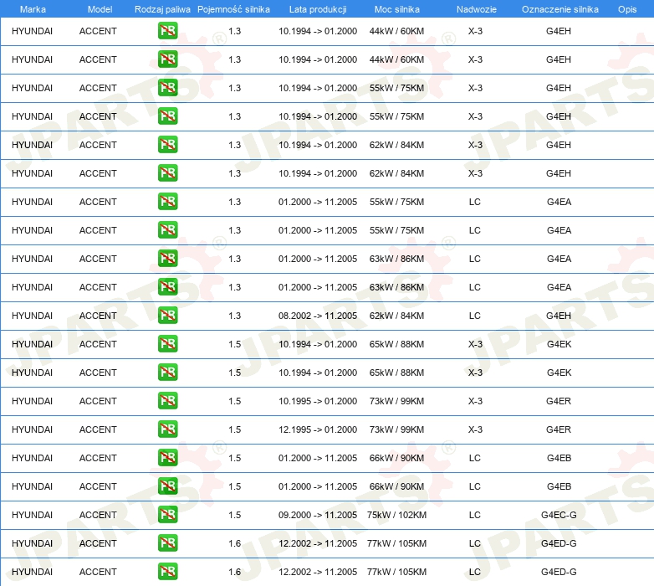654x586 pixels.
Task: Click the G4ER code in the 10.1995 row
Action: click(559, 401)
